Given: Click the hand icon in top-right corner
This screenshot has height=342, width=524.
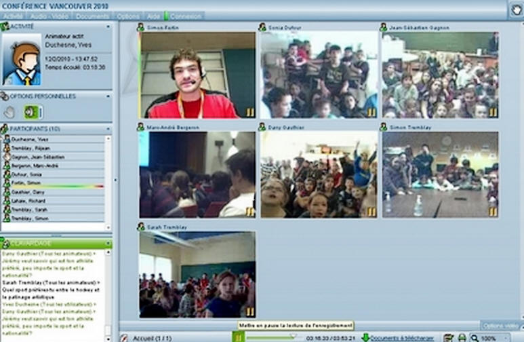Looking at the screenshot, I should point(517,9).
